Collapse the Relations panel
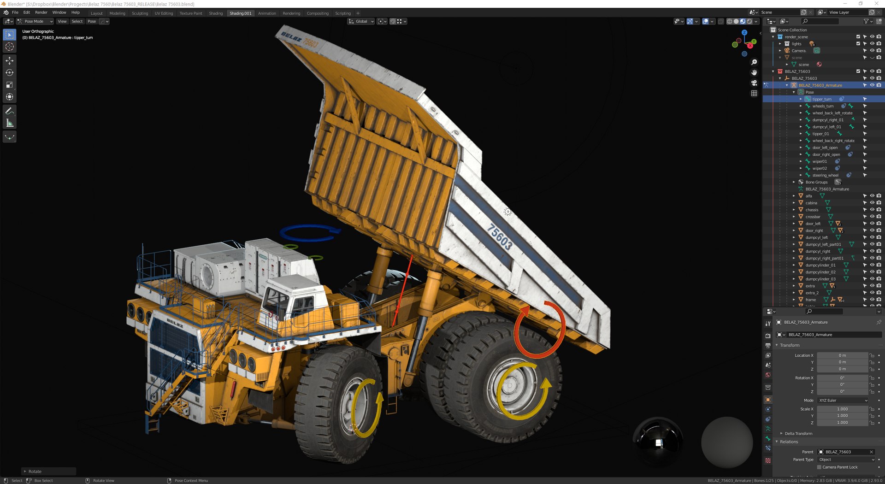 788,442
